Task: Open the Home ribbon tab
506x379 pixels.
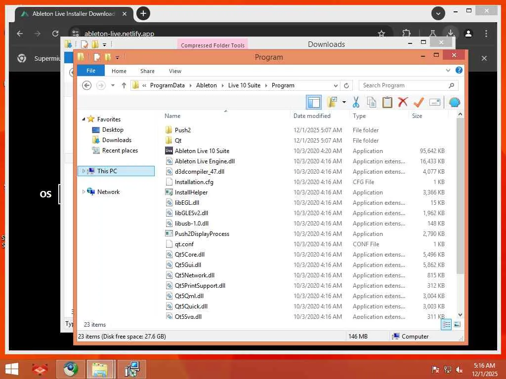Action: pyautogui.click(x=119, y=71)
